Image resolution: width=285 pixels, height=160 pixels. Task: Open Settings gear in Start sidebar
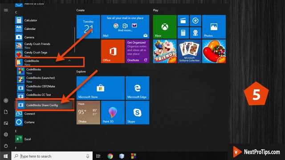coord(6,134)
